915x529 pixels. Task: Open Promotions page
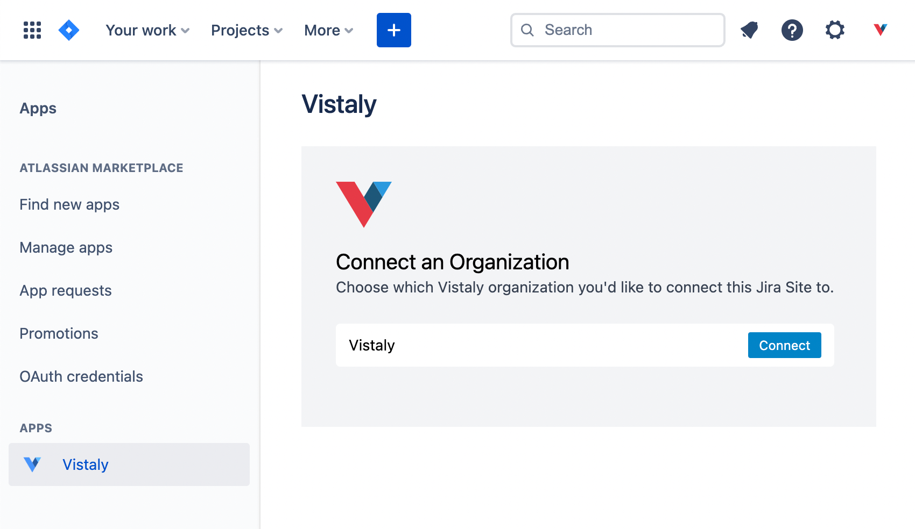[59, 333]
